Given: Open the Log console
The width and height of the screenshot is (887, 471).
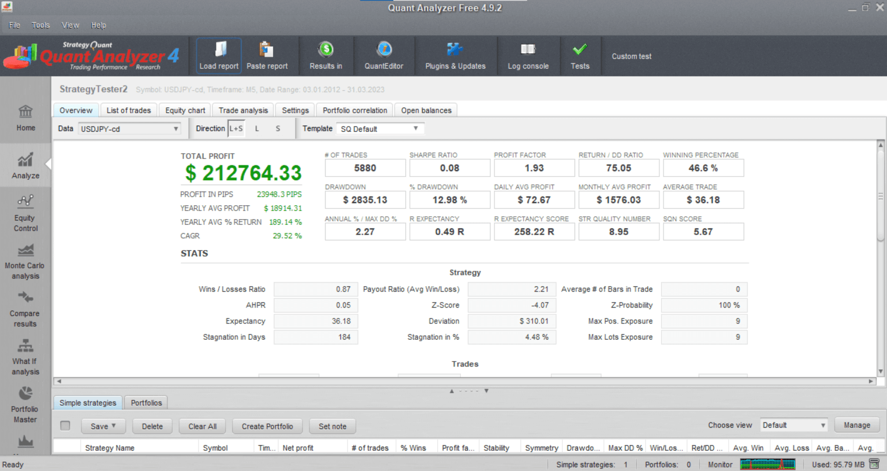Looking at the screenshot, I should 528,55.
